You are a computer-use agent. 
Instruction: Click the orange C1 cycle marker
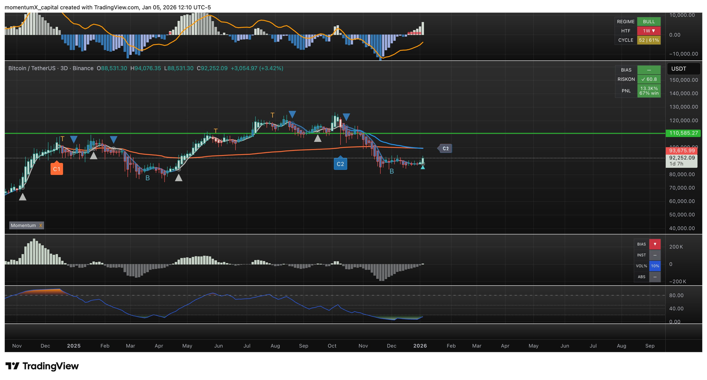pyautogui.click(x=57, y=169)
